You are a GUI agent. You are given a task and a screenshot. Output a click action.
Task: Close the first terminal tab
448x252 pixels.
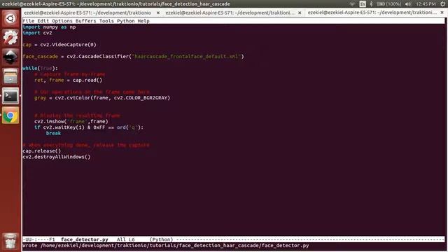click(x=158, y=13)
